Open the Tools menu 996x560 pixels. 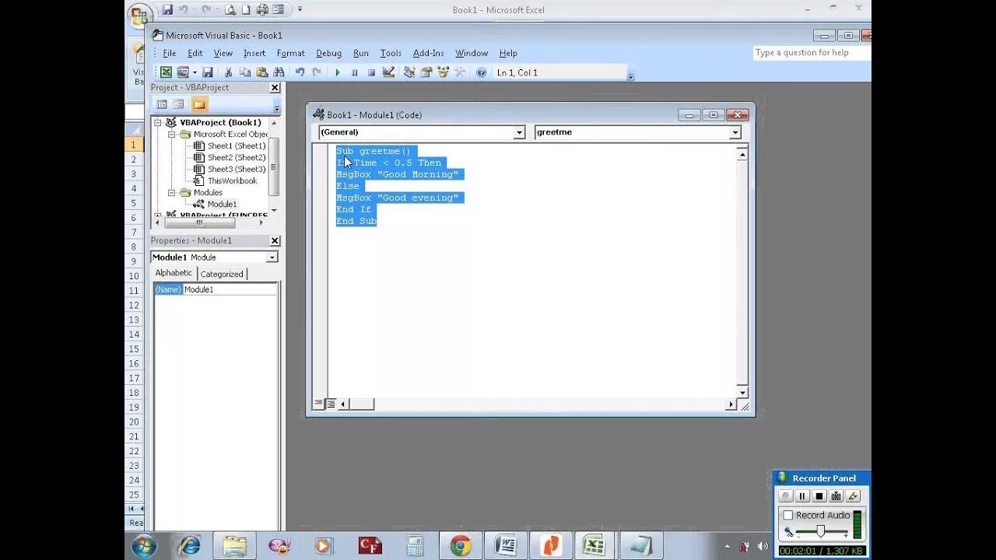(x=391, y=53)
